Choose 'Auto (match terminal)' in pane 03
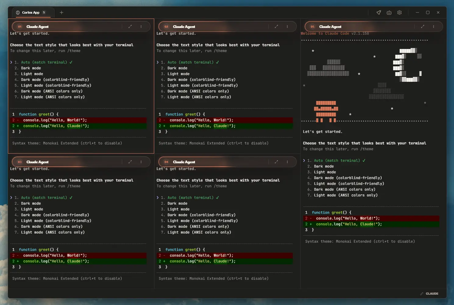 [x=44, y=198]
